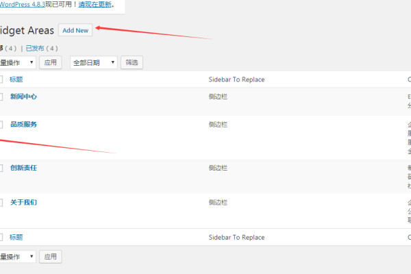Screen dimensions: 411x274
Task: Open the 品质服务 widget area entry
Action: [x=23, y=125]
